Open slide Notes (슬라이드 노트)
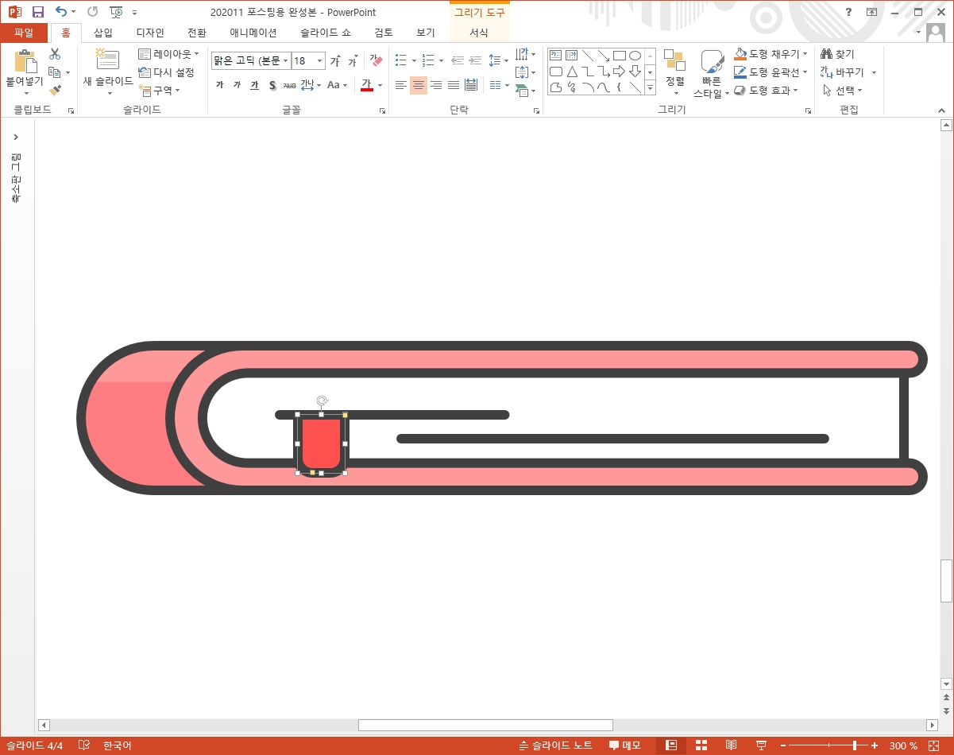This screenshot has height=755, width=954. (x=555, y=745)
